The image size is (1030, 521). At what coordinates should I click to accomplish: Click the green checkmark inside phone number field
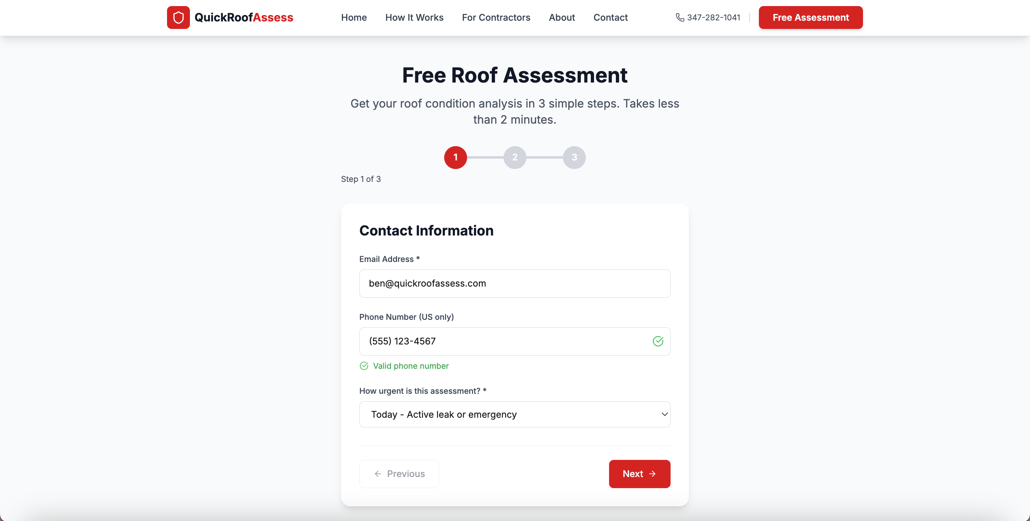point(658,341)
